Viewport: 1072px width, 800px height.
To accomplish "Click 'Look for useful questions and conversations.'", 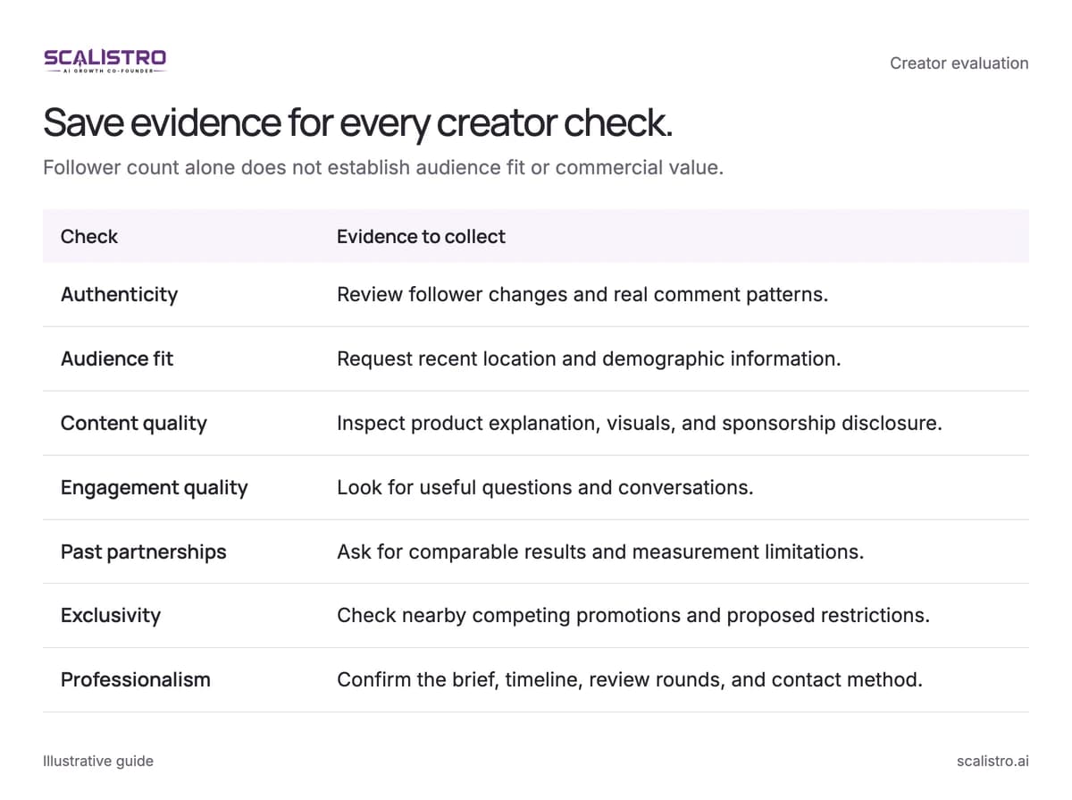I will click(x=545, y=487).
